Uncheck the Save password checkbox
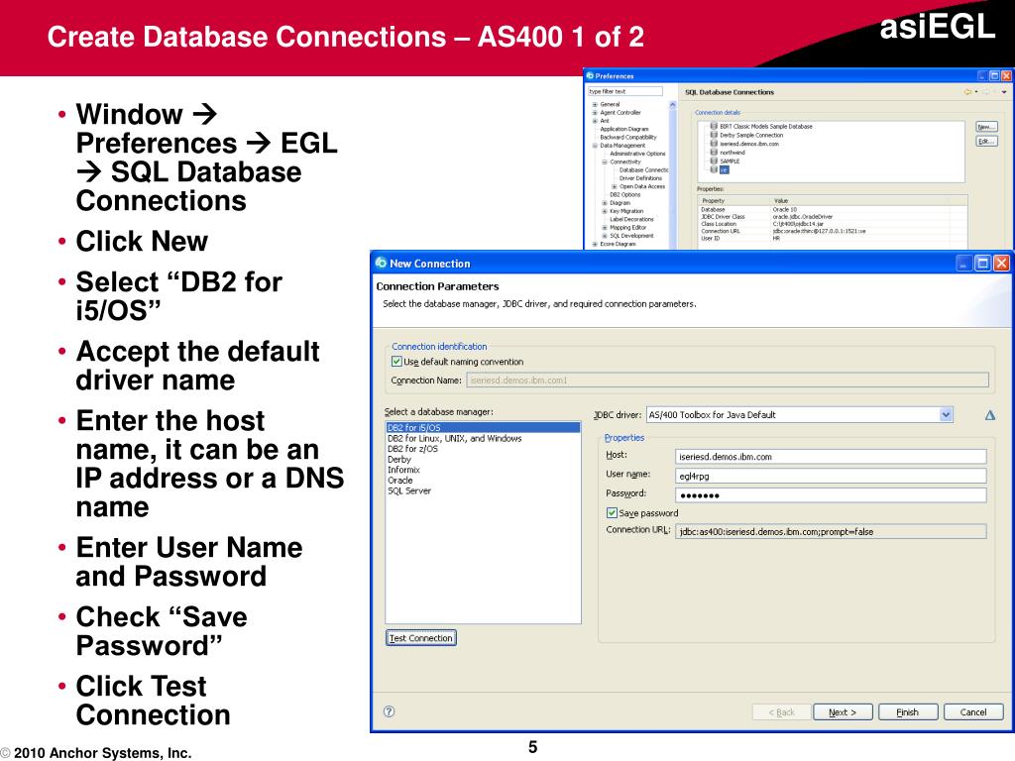Screen dimensions: 1015x761 (612, 512)
